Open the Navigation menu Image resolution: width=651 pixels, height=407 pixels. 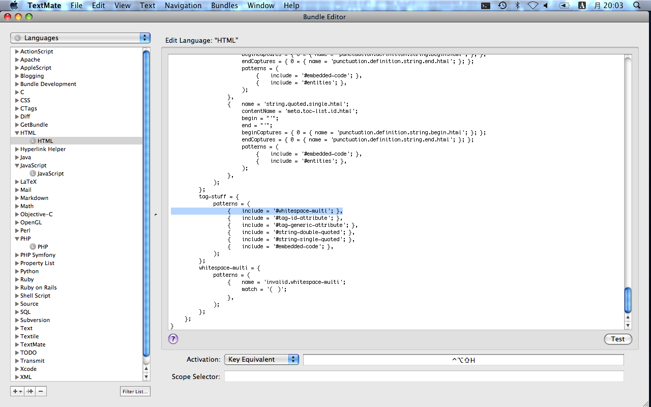point(183,6)
